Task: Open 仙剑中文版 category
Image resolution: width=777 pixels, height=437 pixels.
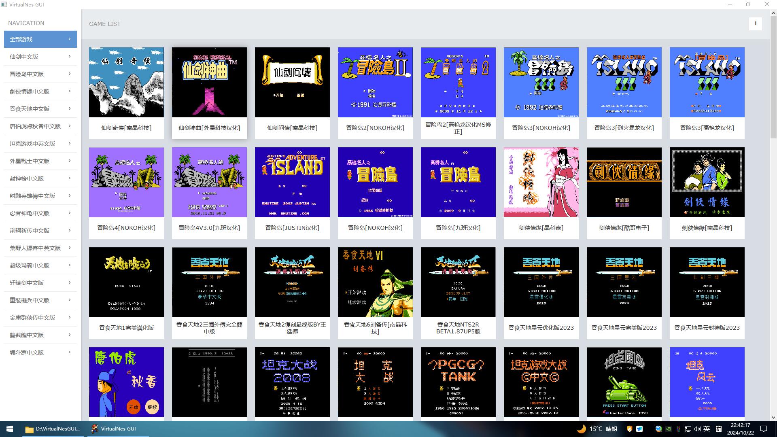Action: pos(40,57)
